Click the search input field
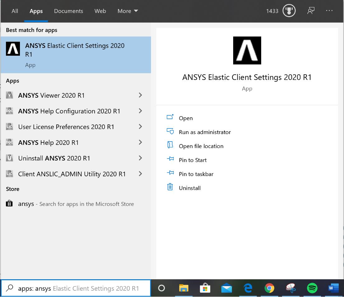This screenshot has height=297, width=344. (x=76, y=288)
